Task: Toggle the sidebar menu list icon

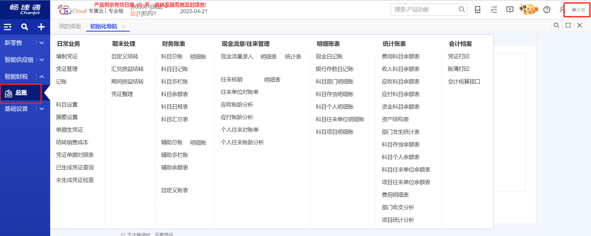Action: pyautogui.click(x=8, y=27)
